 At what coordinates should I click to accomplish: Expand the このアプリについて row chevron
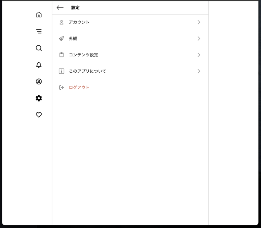click(x=199, y=71)
